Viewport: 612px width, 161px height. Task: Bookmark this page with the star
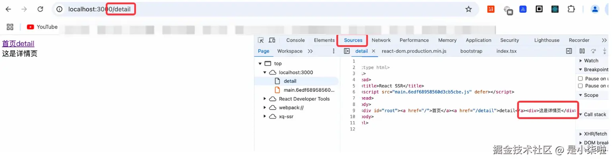469,9
